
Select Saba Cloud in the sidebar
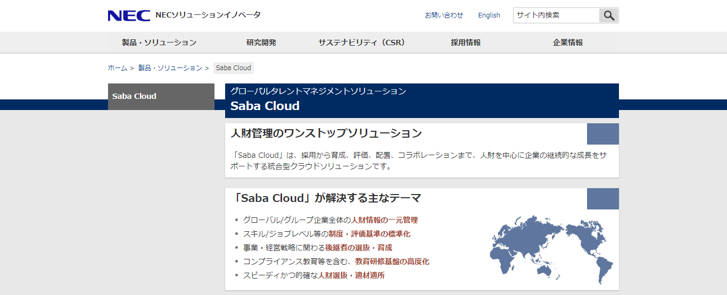click(161, 96)
